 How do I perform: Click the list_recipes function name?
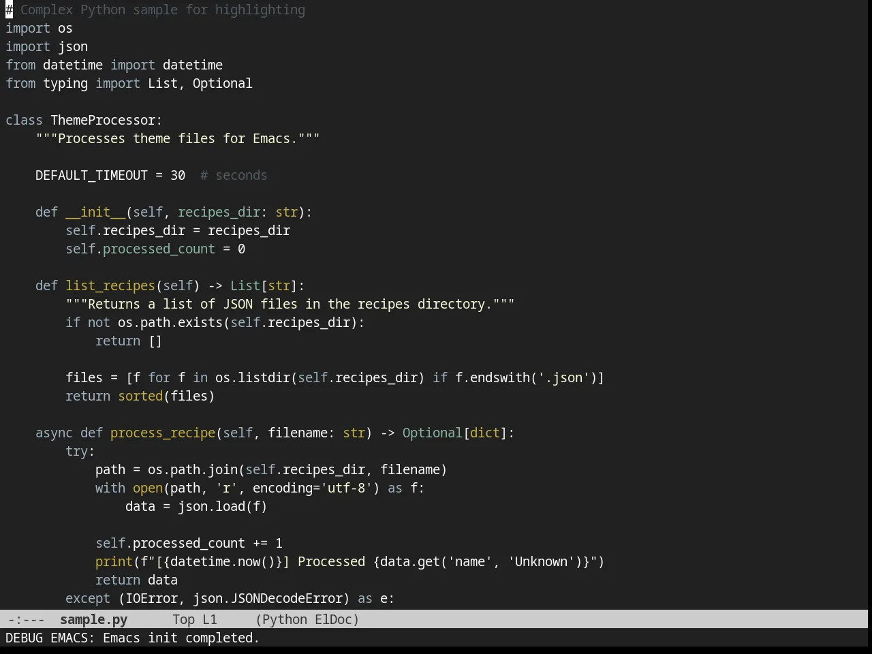[x=110, y=286]
